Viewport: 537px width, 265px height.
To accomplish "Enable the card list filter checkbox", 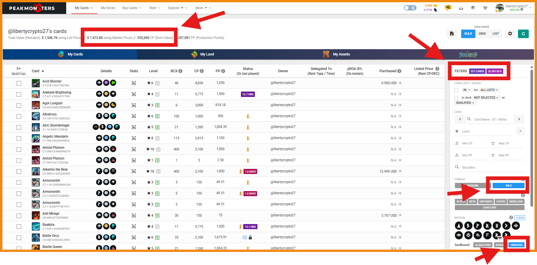I will click(456, 90).
